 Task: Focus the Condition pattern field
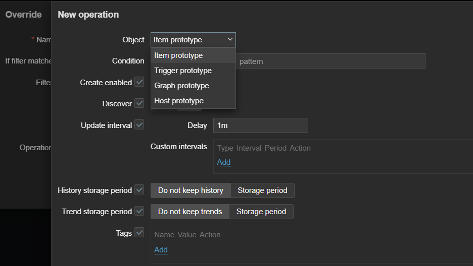click(x=330, y=61)
